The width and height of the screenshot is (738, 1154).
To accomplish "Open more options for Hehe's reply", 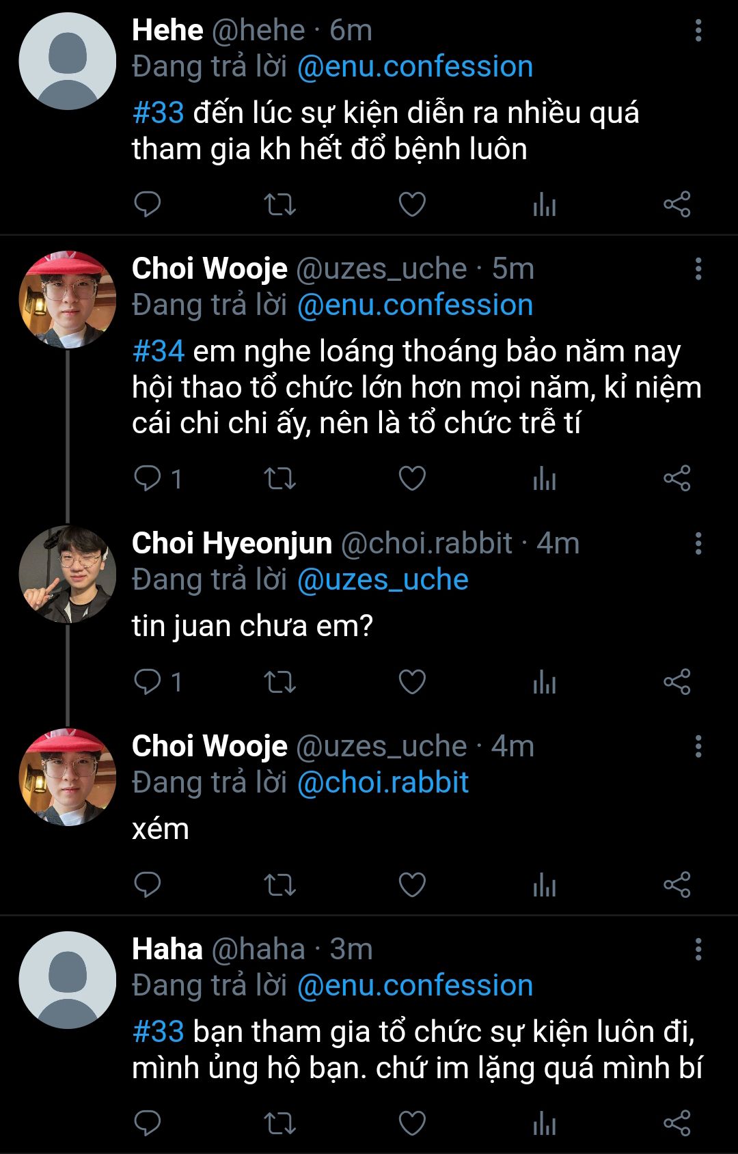I will pyautogui.click(x=698, y=31).
